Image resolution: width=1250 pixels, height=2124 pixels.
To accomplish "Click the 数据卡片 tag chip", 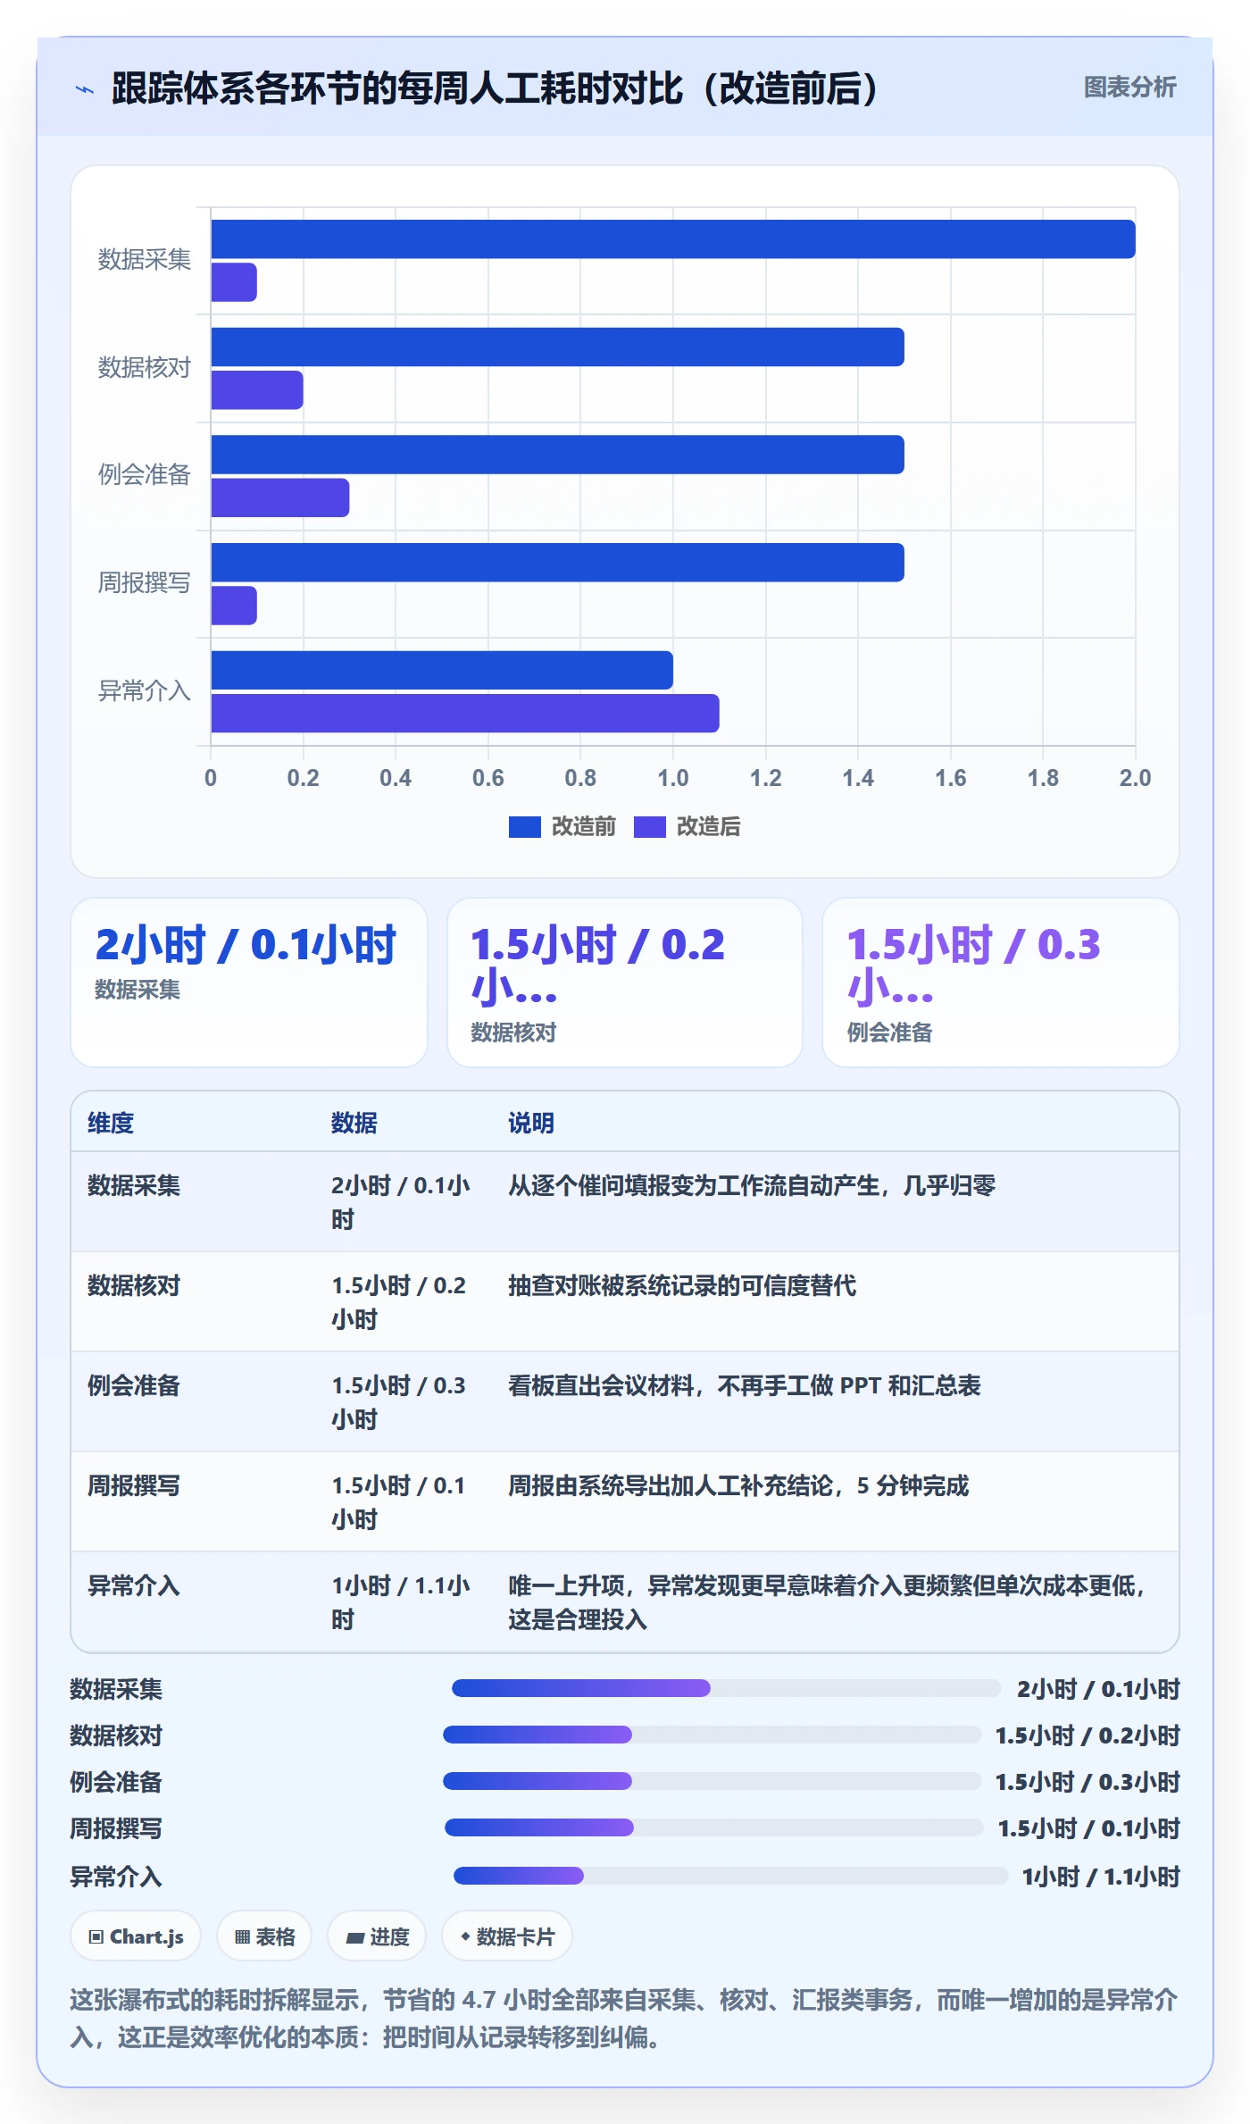I will pyautogui.click(x=507, y=1936).
